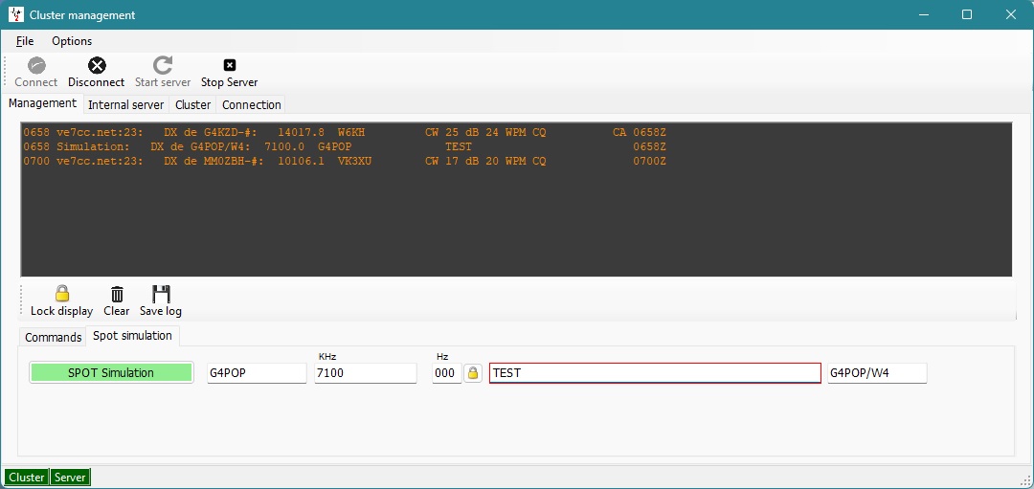
Task: Click the Save log floppy disk icon
Action: pos(161,294)
